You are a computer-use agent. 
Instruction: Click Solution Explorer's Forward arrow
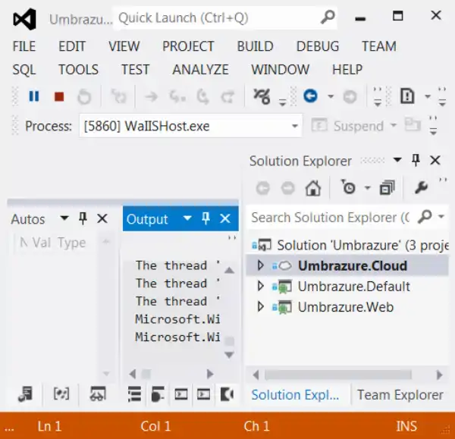[x=288, y=188]
